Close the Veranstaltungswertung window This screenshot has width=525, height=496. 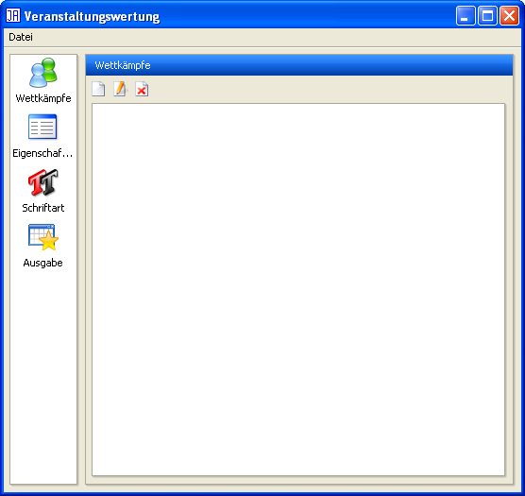pos(509,16)
